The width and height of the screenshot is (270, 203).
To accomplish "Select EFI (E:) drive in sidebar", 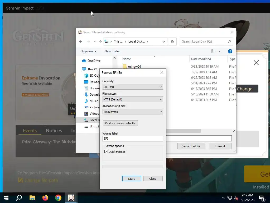I will (91, 126).
